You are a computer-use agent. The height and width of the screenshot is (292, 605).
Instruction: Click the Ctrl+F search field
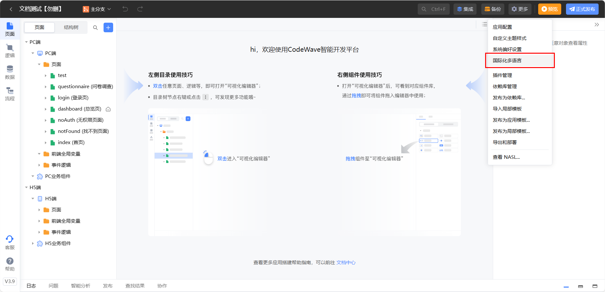tap(434, 9)
